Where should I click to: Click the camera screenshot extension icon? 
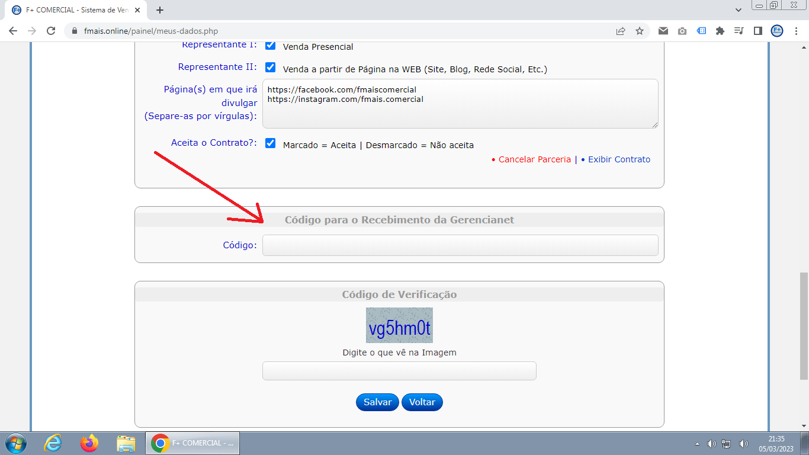682,31
